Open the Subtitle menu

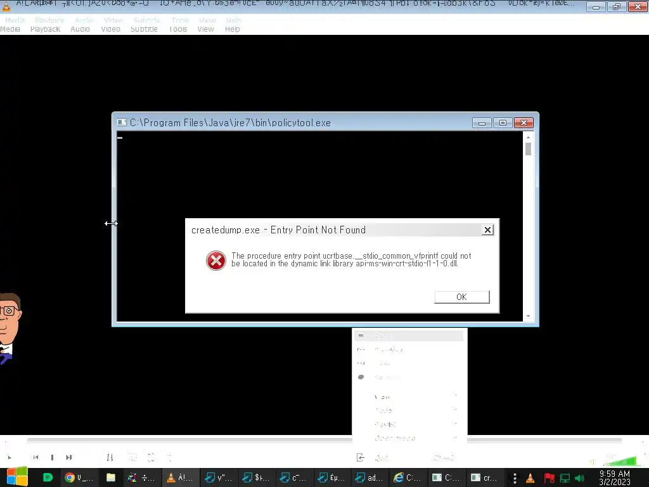(144, 29)
